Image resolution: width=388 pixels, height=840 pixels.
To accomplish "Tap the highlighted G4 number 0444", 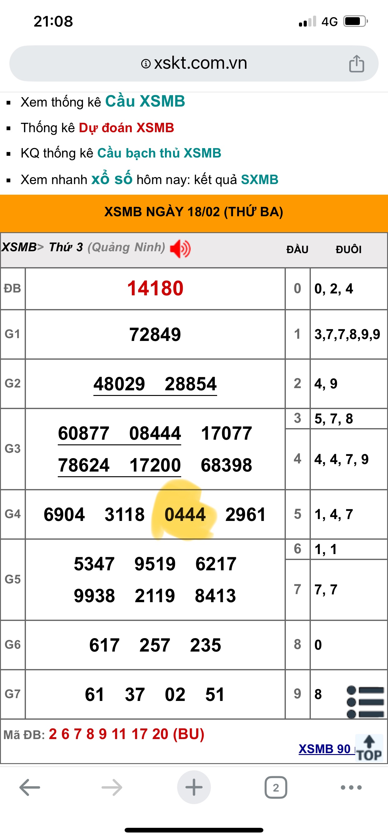I will coord(185,515).
